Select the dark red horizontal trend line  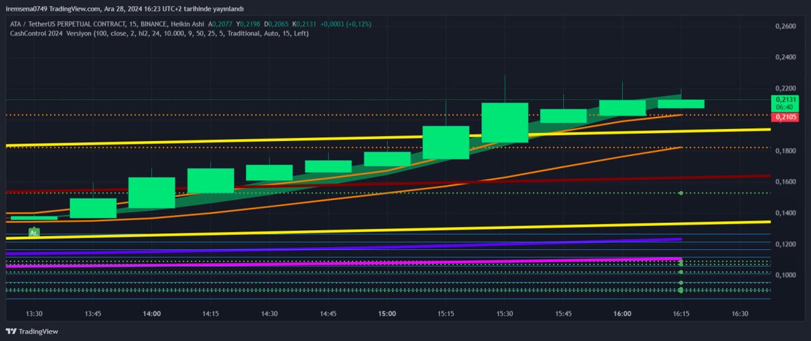(389, 184)
